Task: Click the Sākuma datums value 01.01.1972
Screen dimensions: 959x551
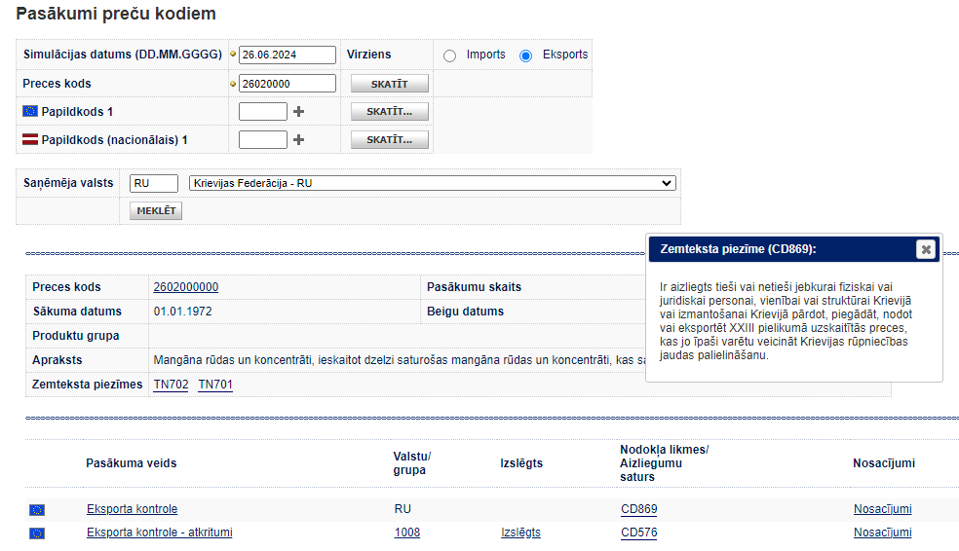Action: pos(183,312)
